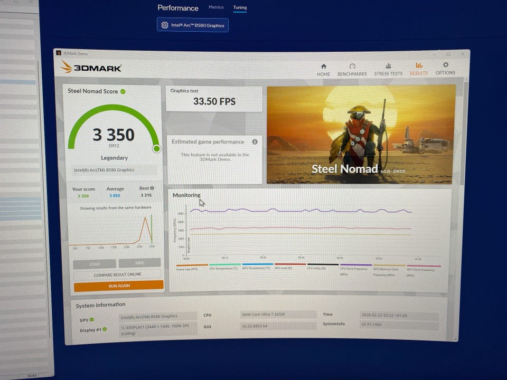This screenshot has height=380, width=507.
Task: Open 3DMark OPTIONS
Action: [445, 69]
